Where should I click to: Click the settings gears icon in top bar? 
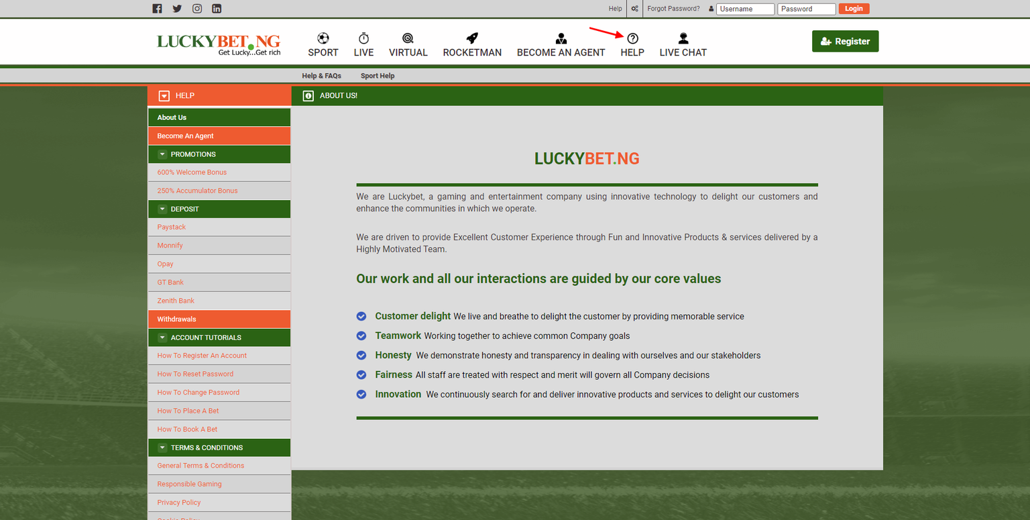point(634,9)
